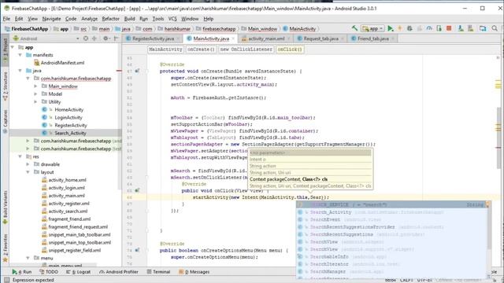Expand the Utility package

(x=35, y=101)
